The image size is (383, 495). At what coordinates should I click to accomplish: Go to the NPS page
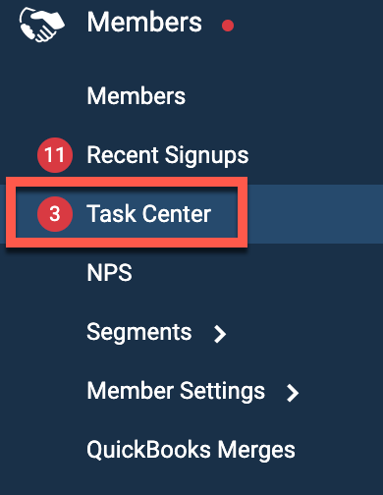(x=109, y=273)
